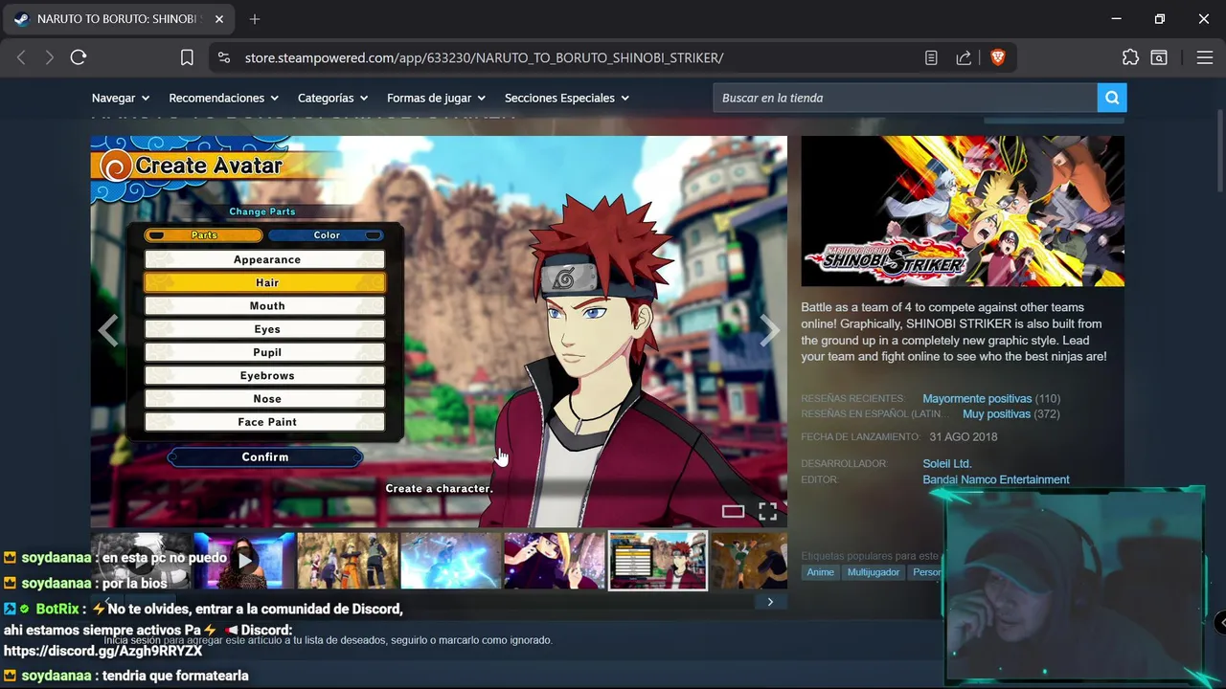Select the blue lightning attack thumbnail

[451, 561]
